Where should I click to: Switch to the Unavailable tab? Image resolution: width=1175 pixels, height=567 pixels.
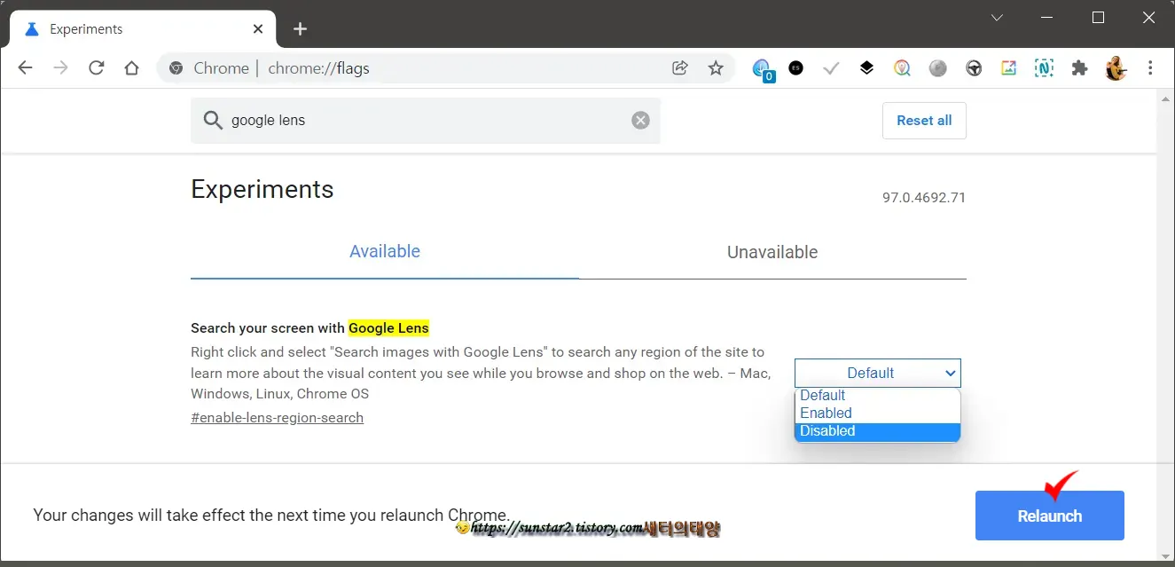[x=772, y=252]
